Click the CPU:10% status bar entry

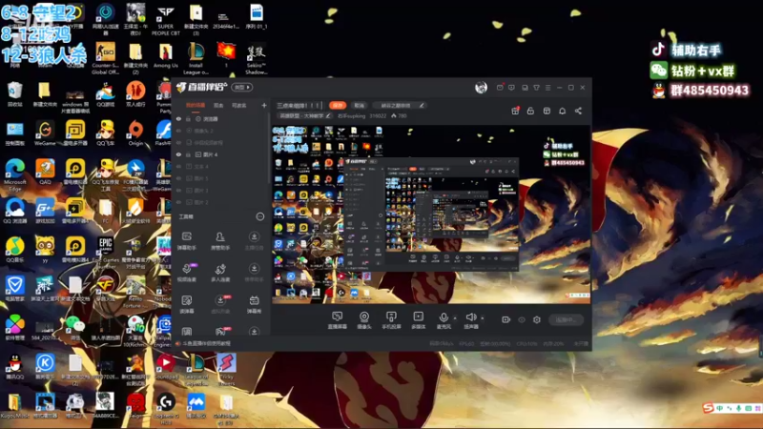[x=526, y=343]
